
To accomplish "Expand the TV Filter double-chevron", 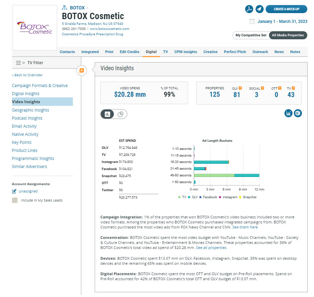I will (24, 63).
